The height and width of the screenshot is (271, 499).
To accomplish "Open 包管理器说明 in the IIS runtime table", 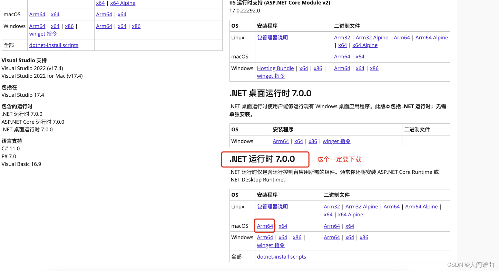I will point(272,37).
